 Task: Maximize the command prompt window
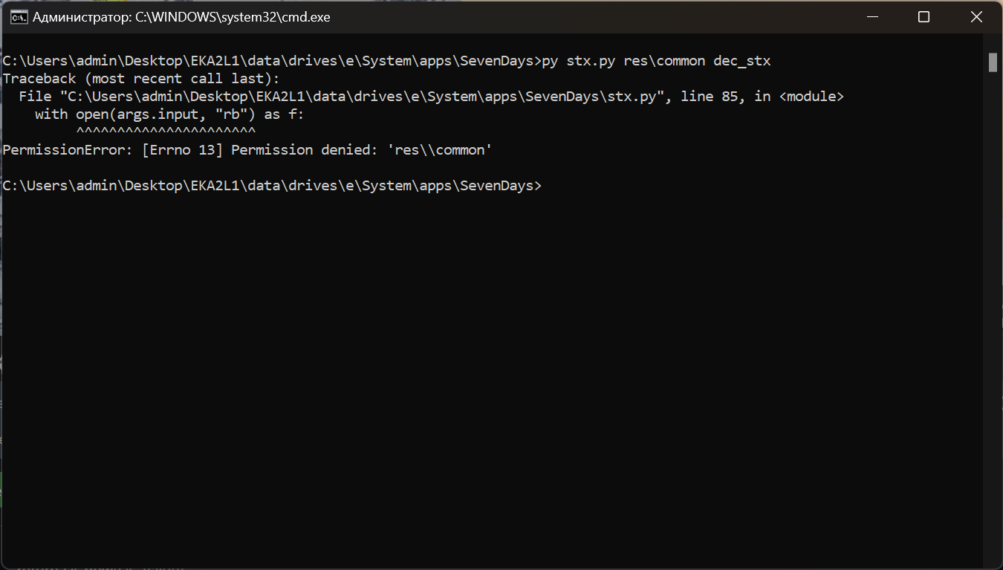click(x=924, y=16)
